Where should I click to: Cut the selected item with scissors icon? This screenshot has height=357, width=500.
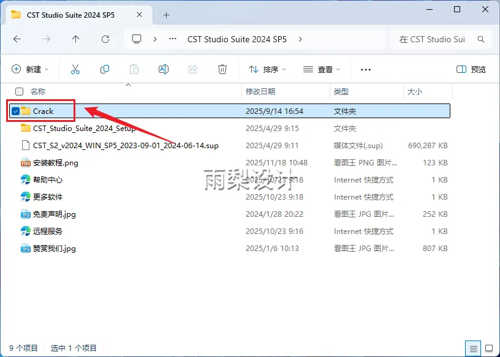75,69
